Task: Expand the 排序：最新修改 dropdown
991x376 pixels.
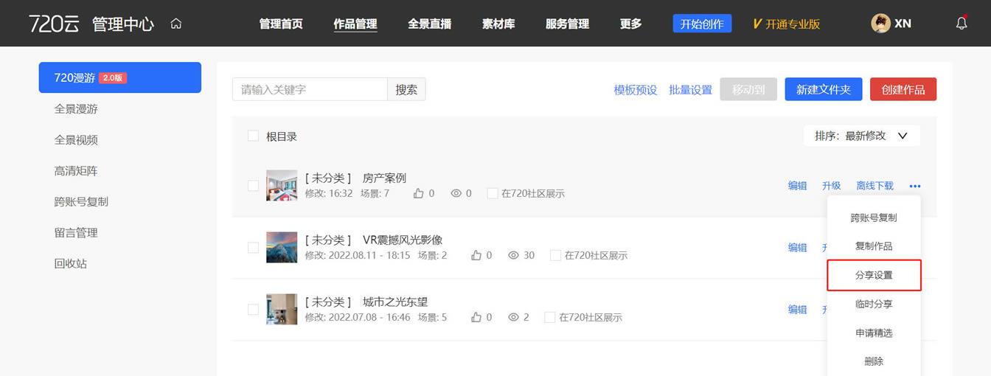Action: (861, 136)
